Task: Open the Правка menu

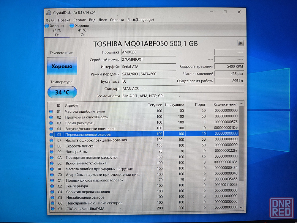Action: pos(64,20)
